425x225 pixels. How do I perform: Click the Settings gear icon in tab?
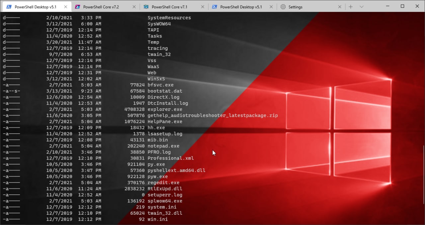click(x=283, y=7)
